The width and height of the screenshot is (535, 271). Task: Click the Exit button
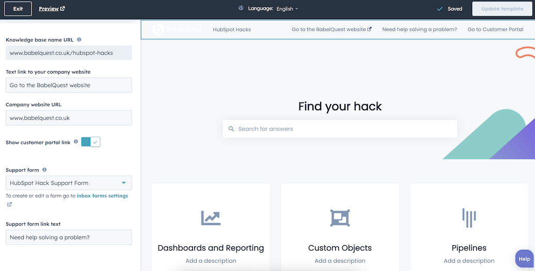tap(18, 9)
